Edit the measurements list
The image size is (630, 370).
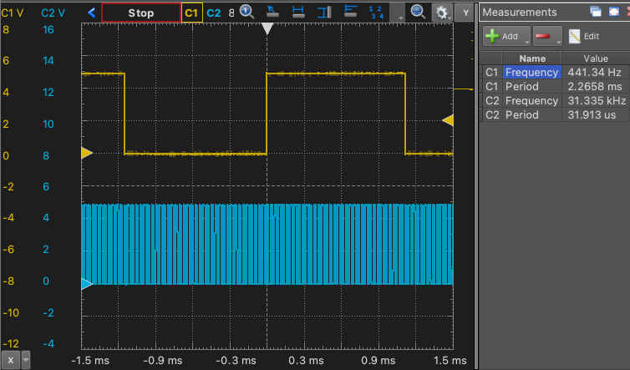pos(584,36)
